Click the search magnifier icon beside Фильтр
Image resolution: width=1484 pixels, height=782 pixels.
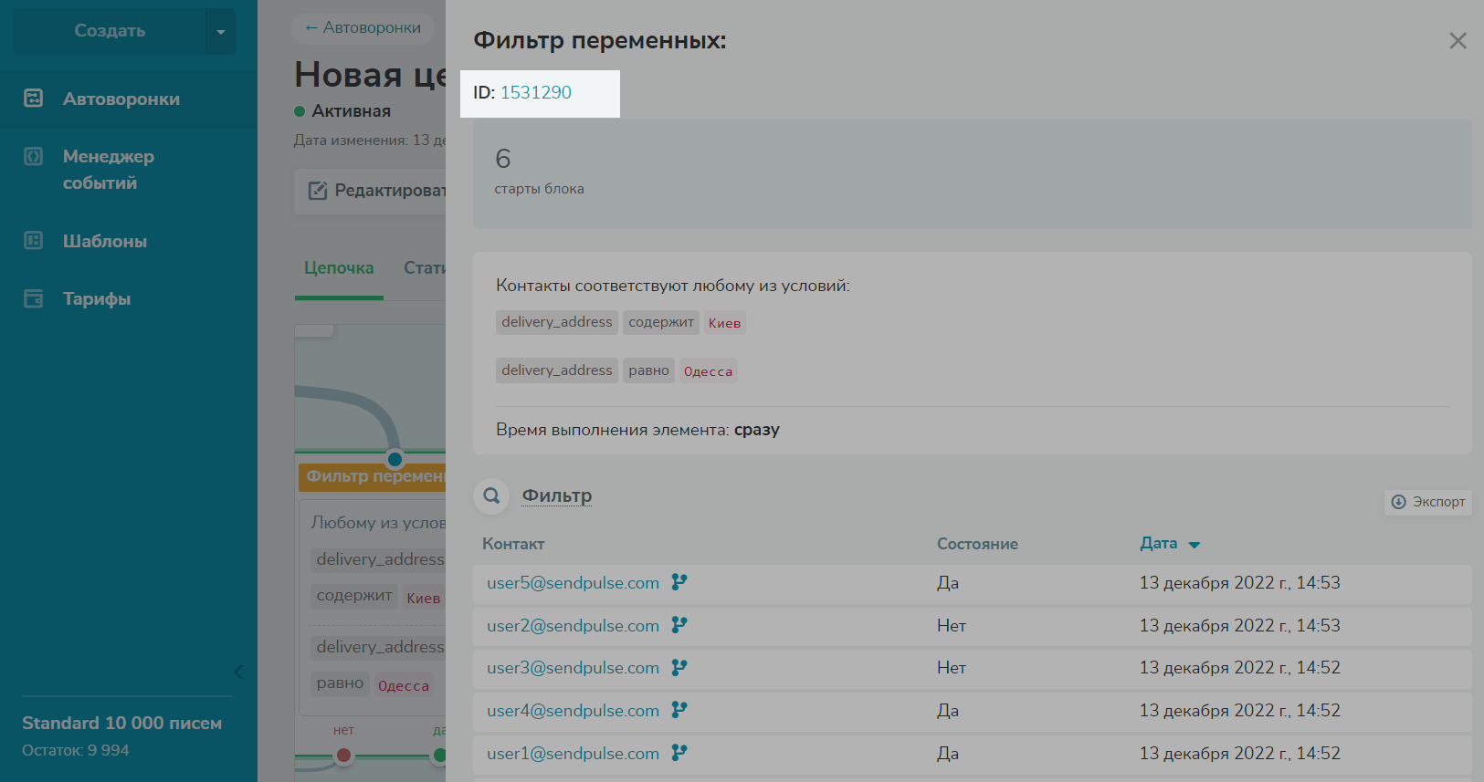tap(491, 495)
